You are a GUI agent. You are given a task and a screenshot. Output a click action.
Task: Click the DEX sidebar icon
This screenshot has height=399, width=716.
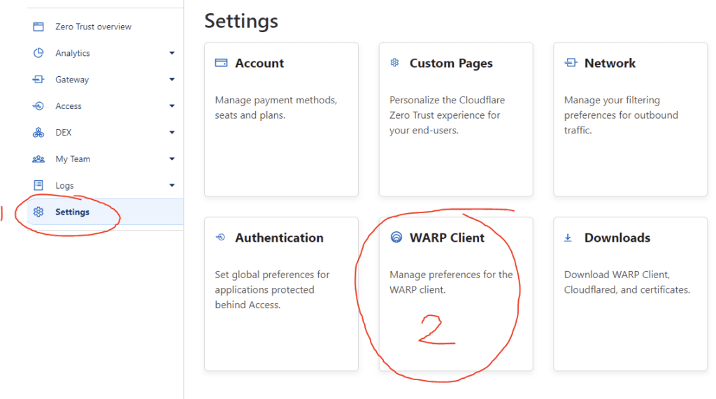tap(38, 132)
